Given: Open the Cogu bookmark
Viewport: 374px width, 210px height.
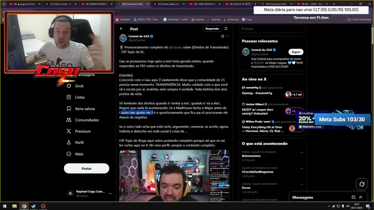Looking at the screenshot, I should [247, 19].
